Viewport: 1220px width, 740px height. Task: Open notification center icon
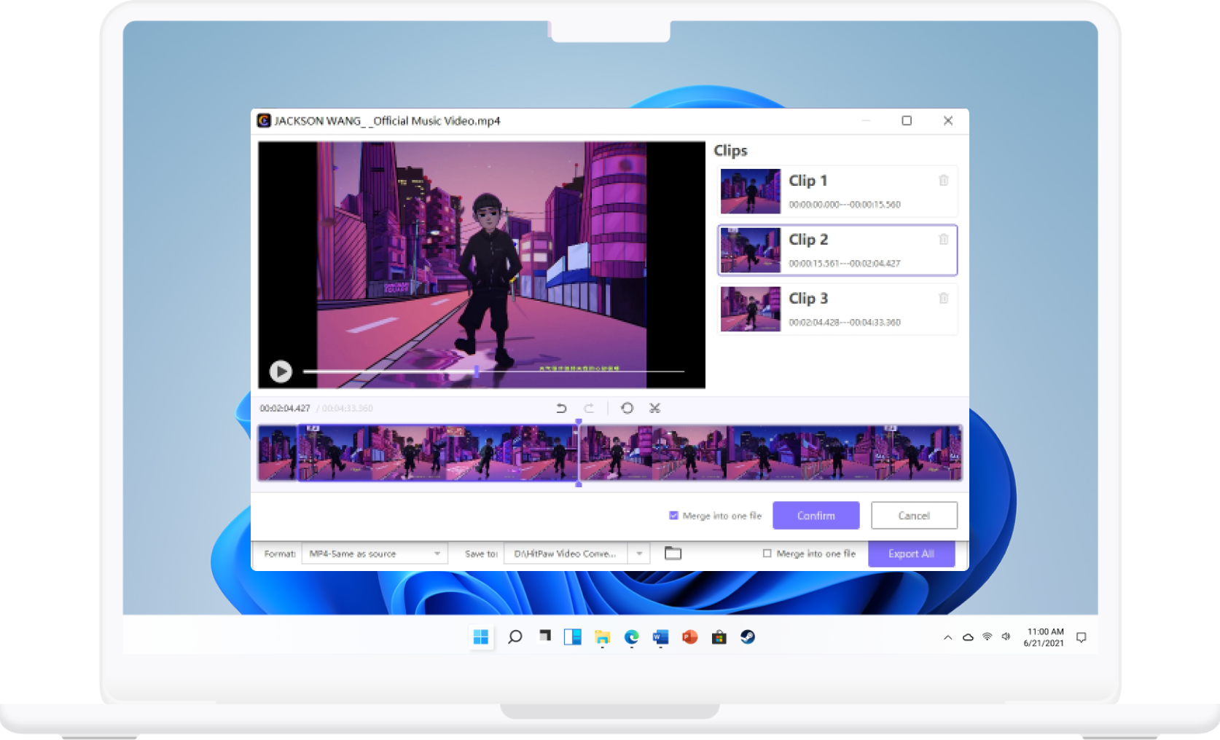1082,637
